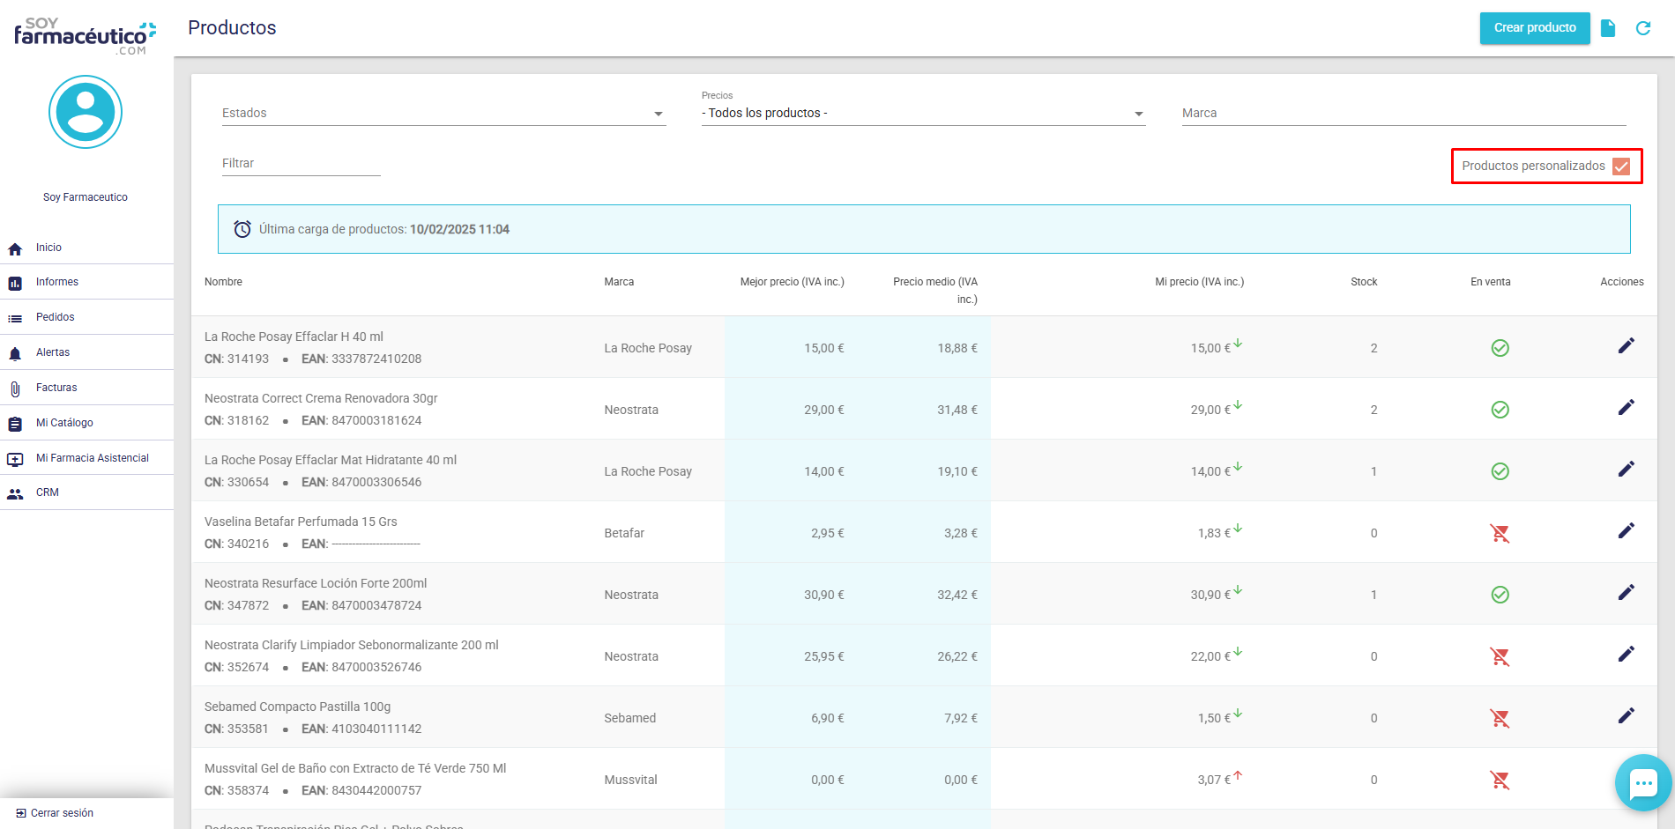Open the Facturas menu item

pyautogui.click(x=86, y=388)
